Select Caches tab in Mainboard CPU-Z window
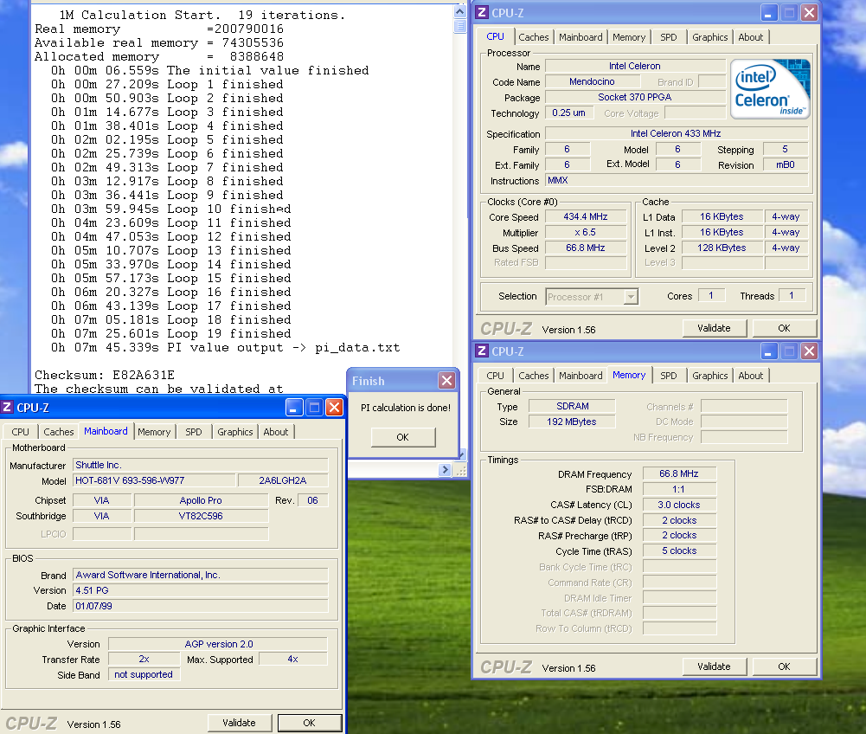 coord(59,432)
